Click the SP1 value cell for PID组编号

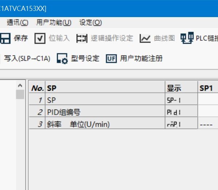coord(208,112)
